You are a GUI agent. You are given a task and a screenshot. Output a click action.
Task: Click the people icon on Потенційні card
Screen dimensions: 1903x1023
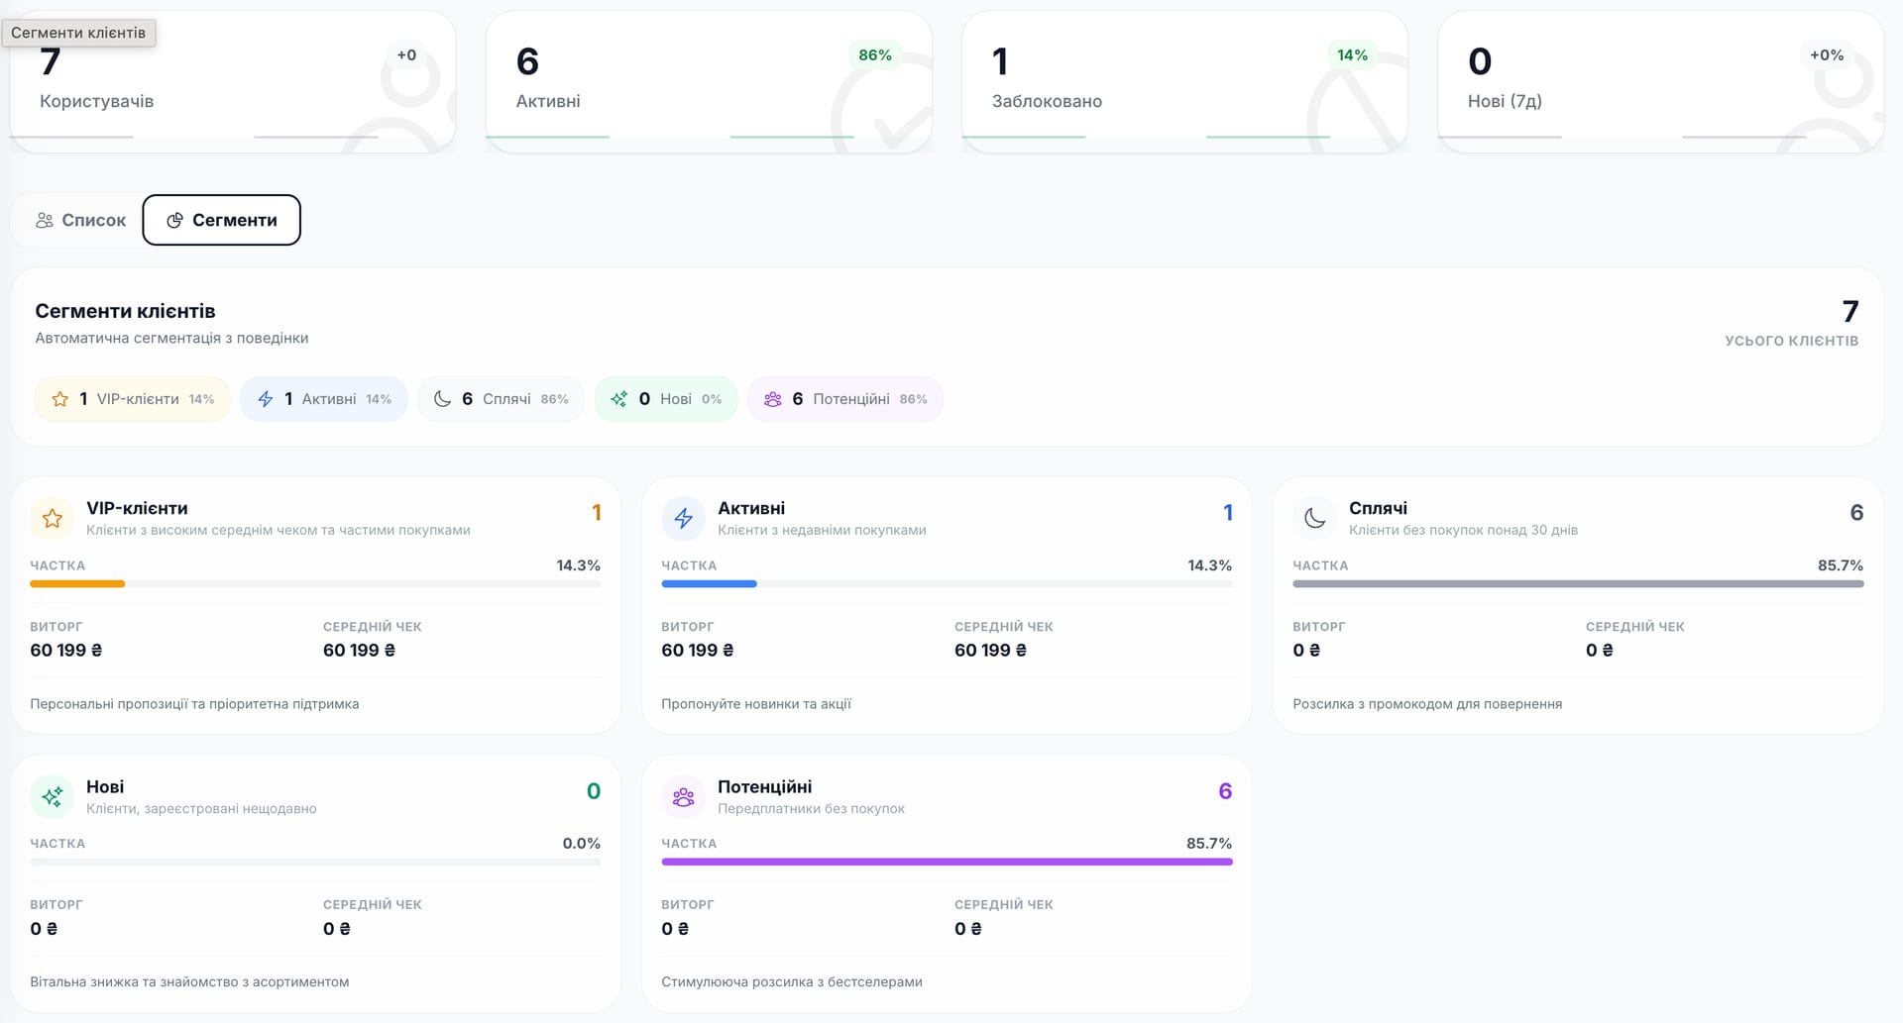pos(684,796)
